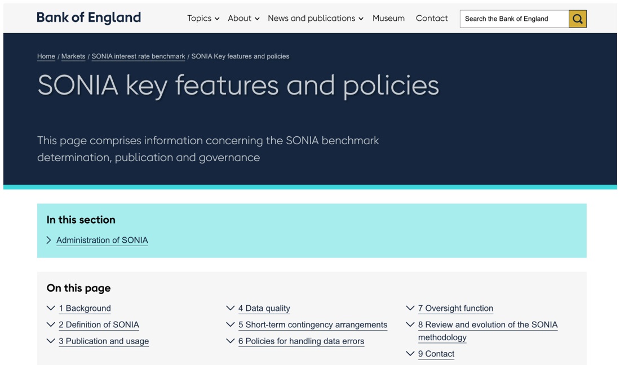Click chevron beside 5 Short-term contingency arrangements

click(x=230, y=324)
